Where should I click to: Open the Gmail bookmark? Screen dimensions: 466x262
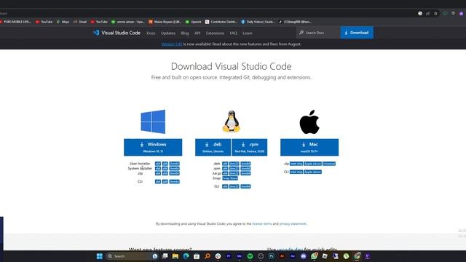80,22
